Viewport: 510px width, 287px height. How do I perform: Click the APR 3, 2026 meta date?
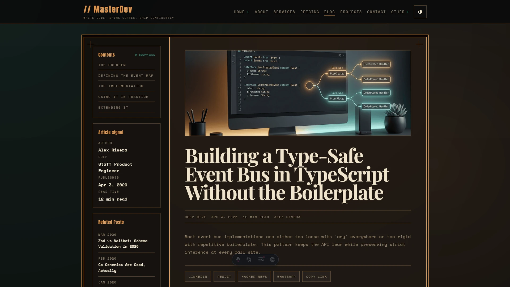(x=224, y=217)
